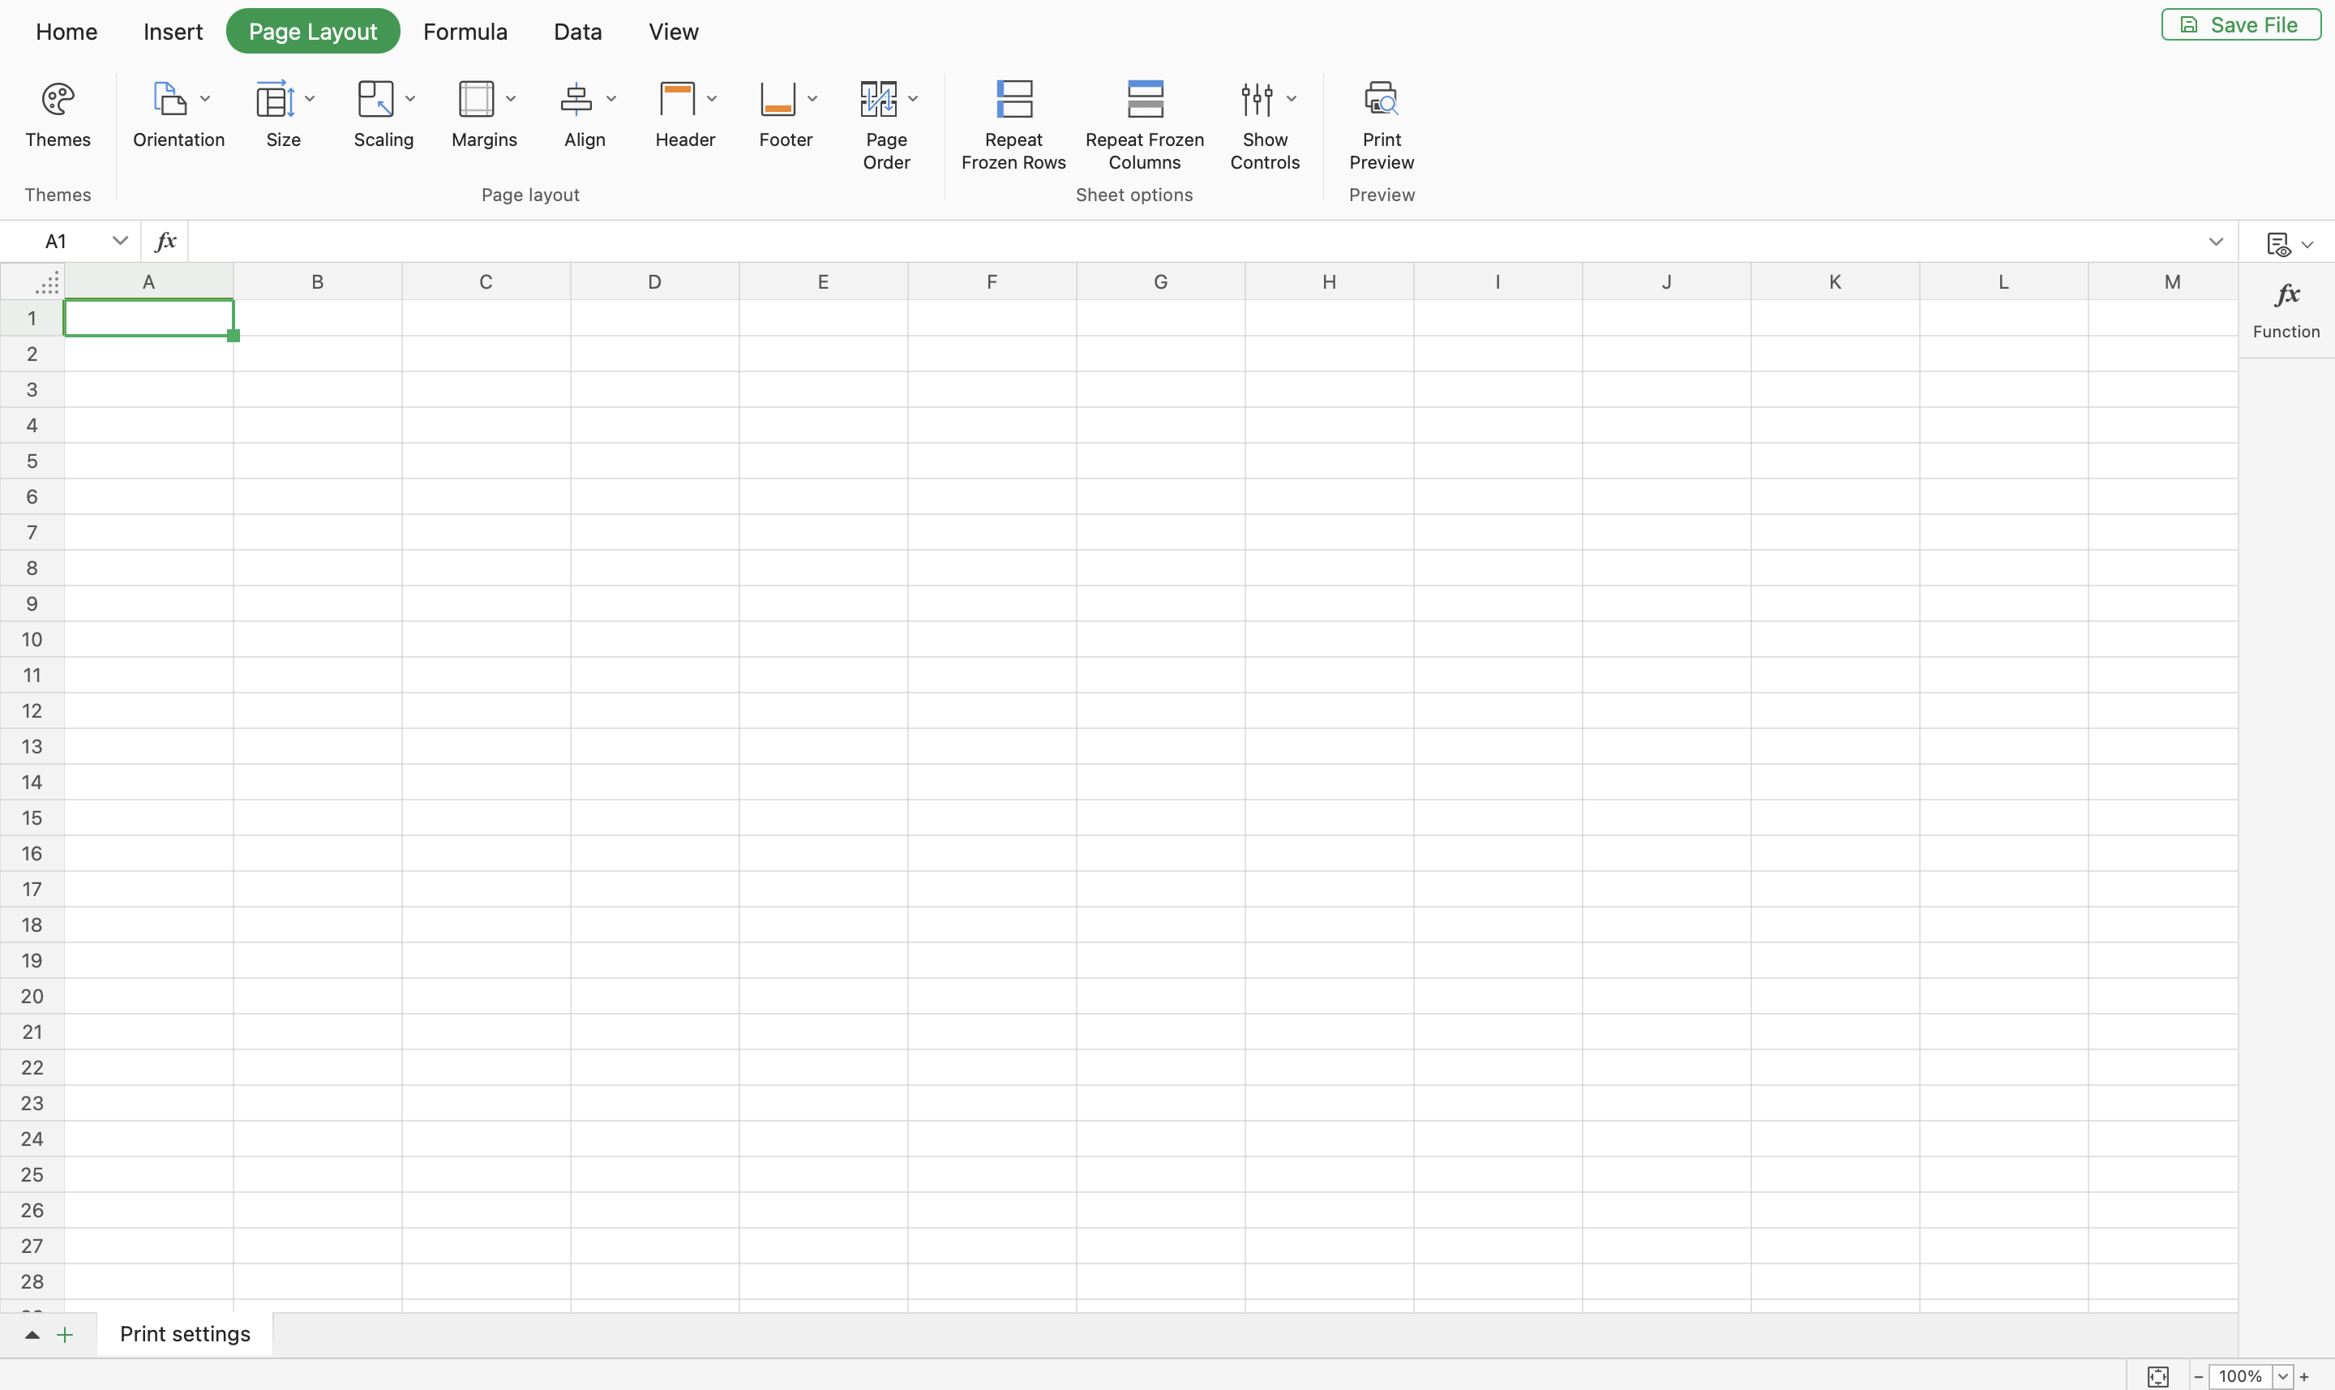Add a new sheet with plus icon
Screen dimensions: 2335x1390
[65, 1335]
